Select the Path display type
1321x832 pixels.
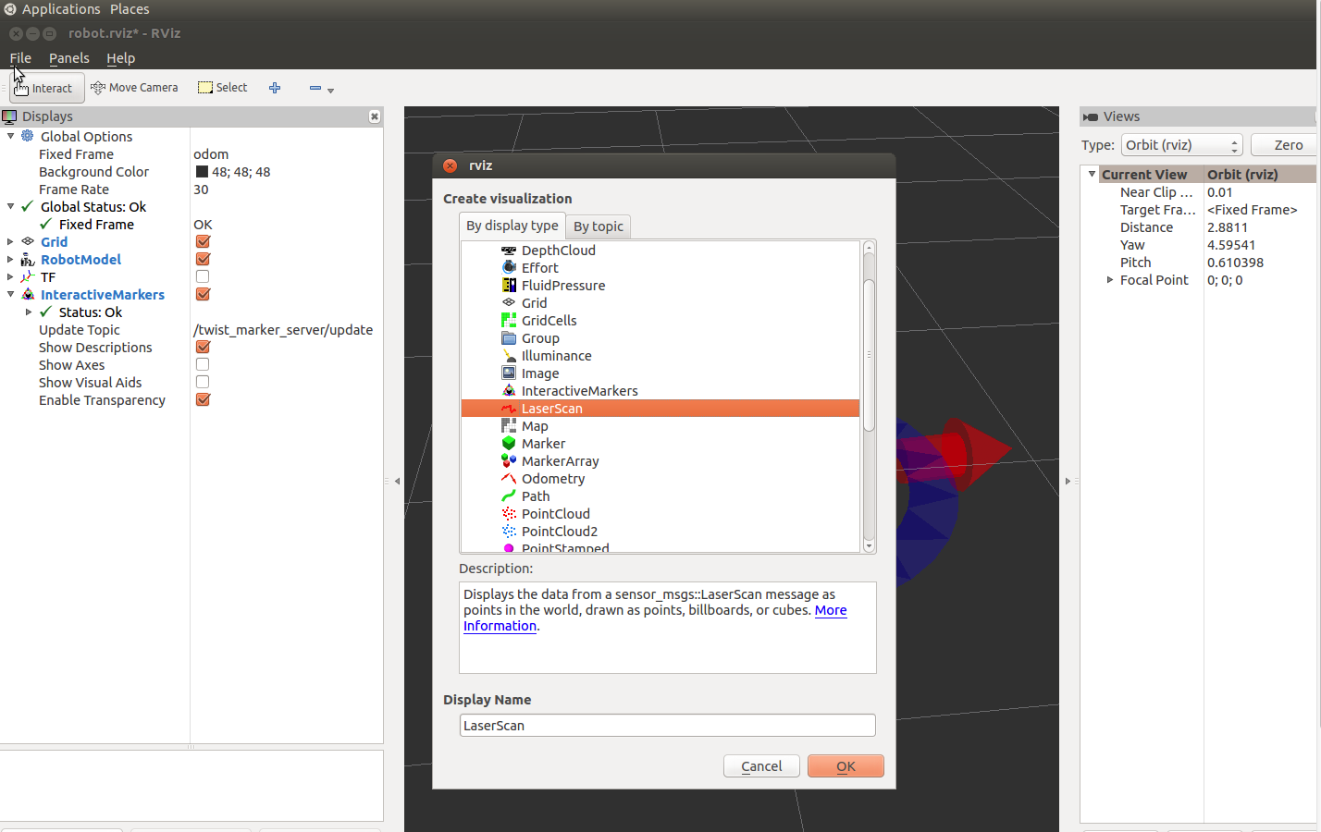click(x=535, y=496)
